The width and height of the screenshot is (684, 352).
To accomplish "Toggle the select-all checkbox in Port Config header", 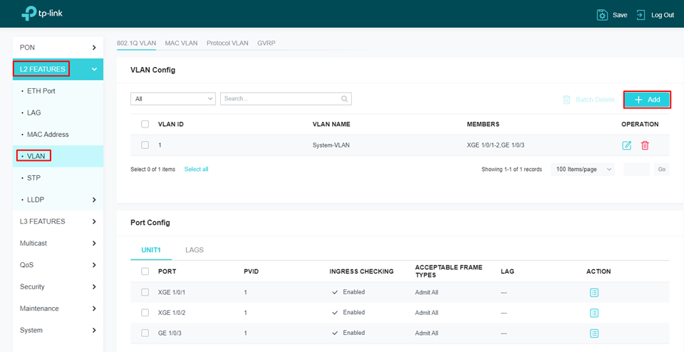I will pyautogui.click(x=145, y=271).
